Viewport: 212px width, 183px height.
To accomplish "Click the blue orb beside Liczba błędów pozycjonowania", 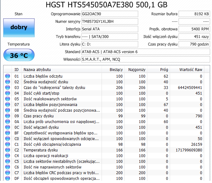I will click(8, 104).
